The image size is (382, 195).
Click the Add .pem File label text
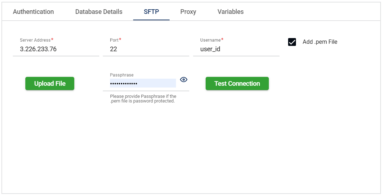(320, 42)
